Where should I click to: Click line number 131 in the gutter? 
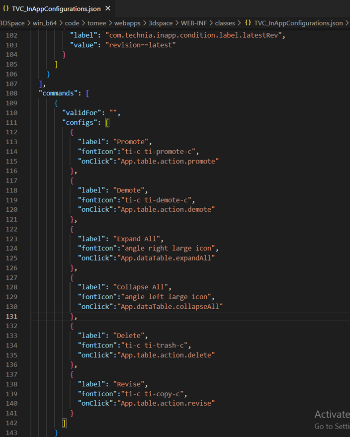pos(11,316)
